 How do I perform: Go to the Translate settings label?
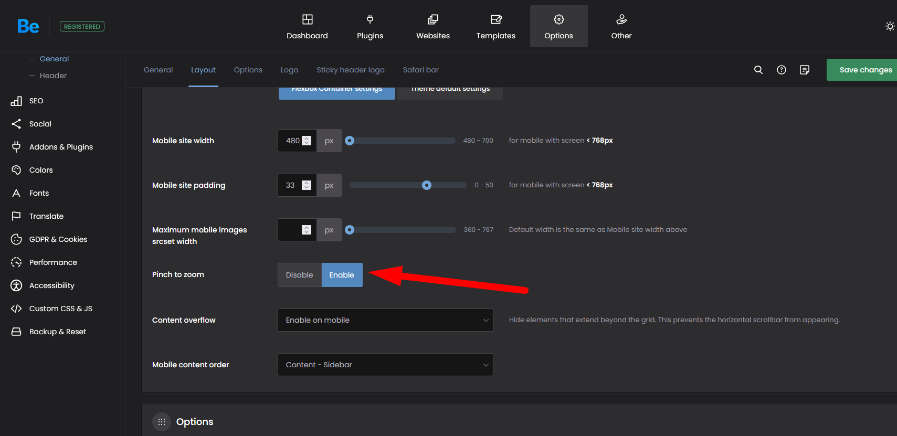click(x=46, y=216)
